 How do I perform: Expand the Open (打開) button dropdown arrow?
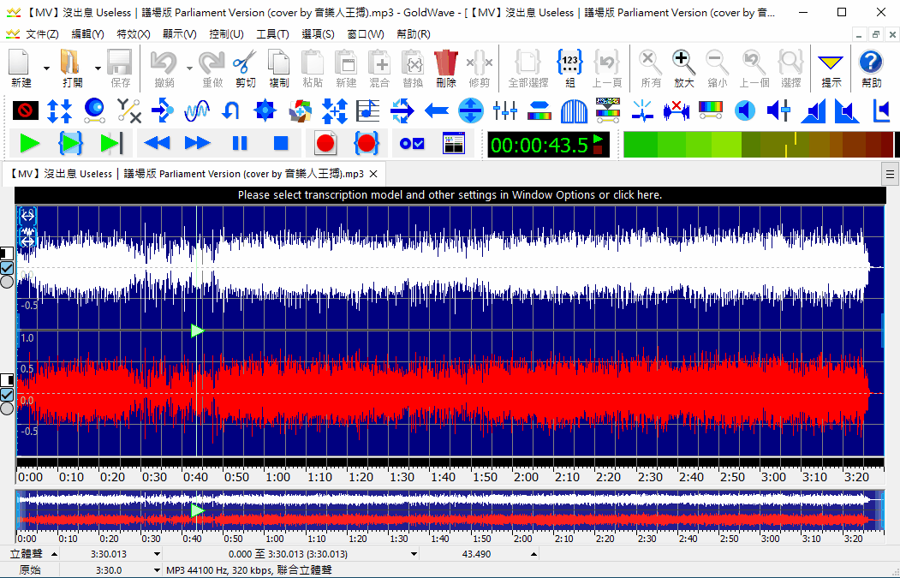pos(98,69)
